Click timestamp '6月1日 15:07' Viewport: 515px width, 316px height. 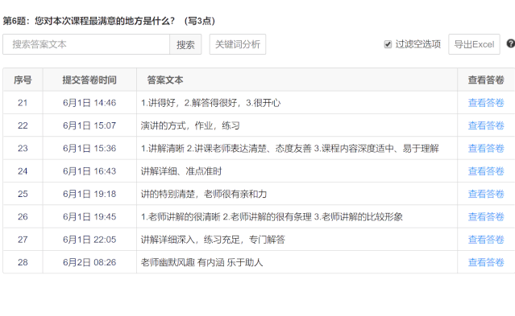coord(89,125)
